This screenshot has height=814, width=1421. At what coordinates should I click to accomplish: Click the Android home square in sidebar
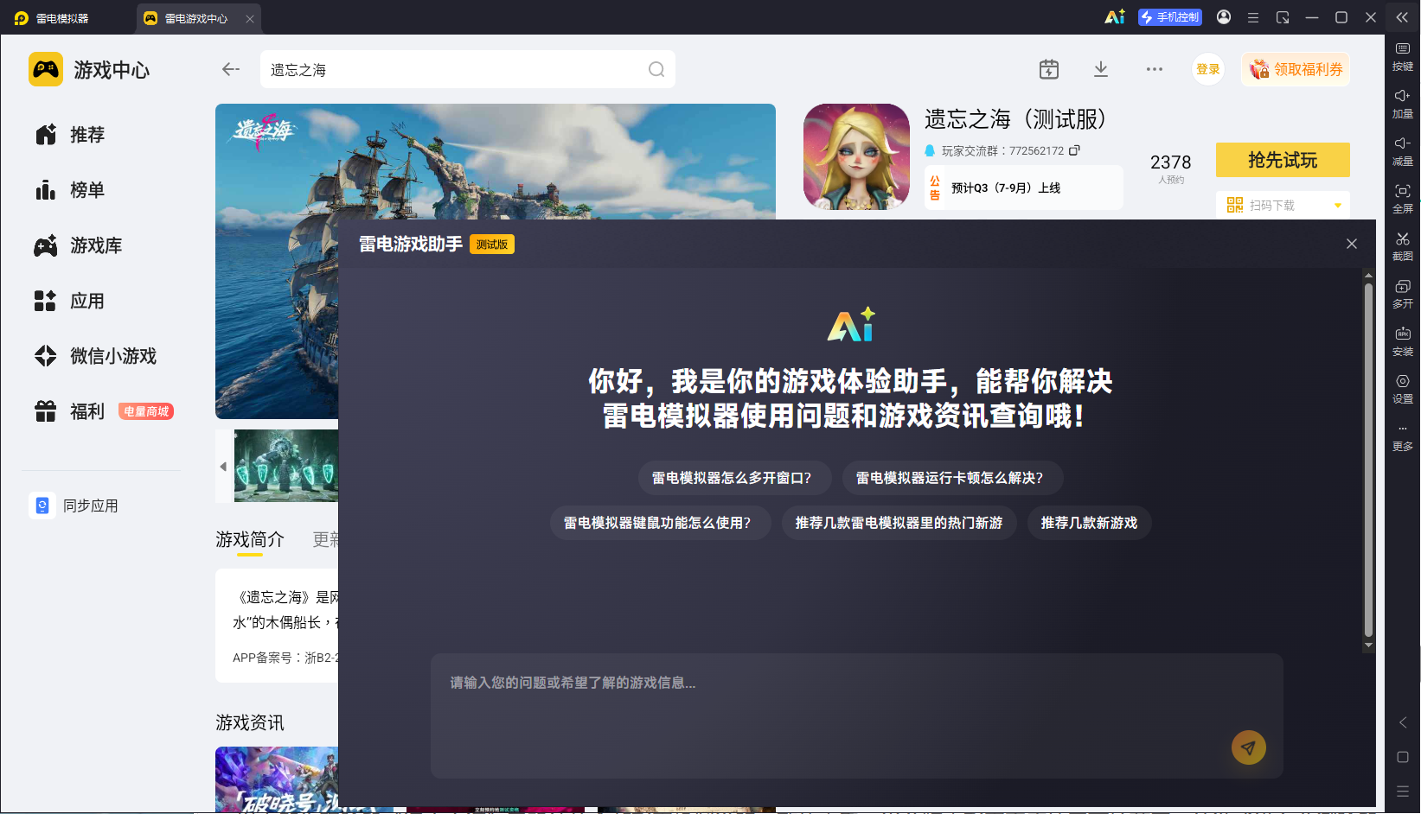pos(1403,757)
